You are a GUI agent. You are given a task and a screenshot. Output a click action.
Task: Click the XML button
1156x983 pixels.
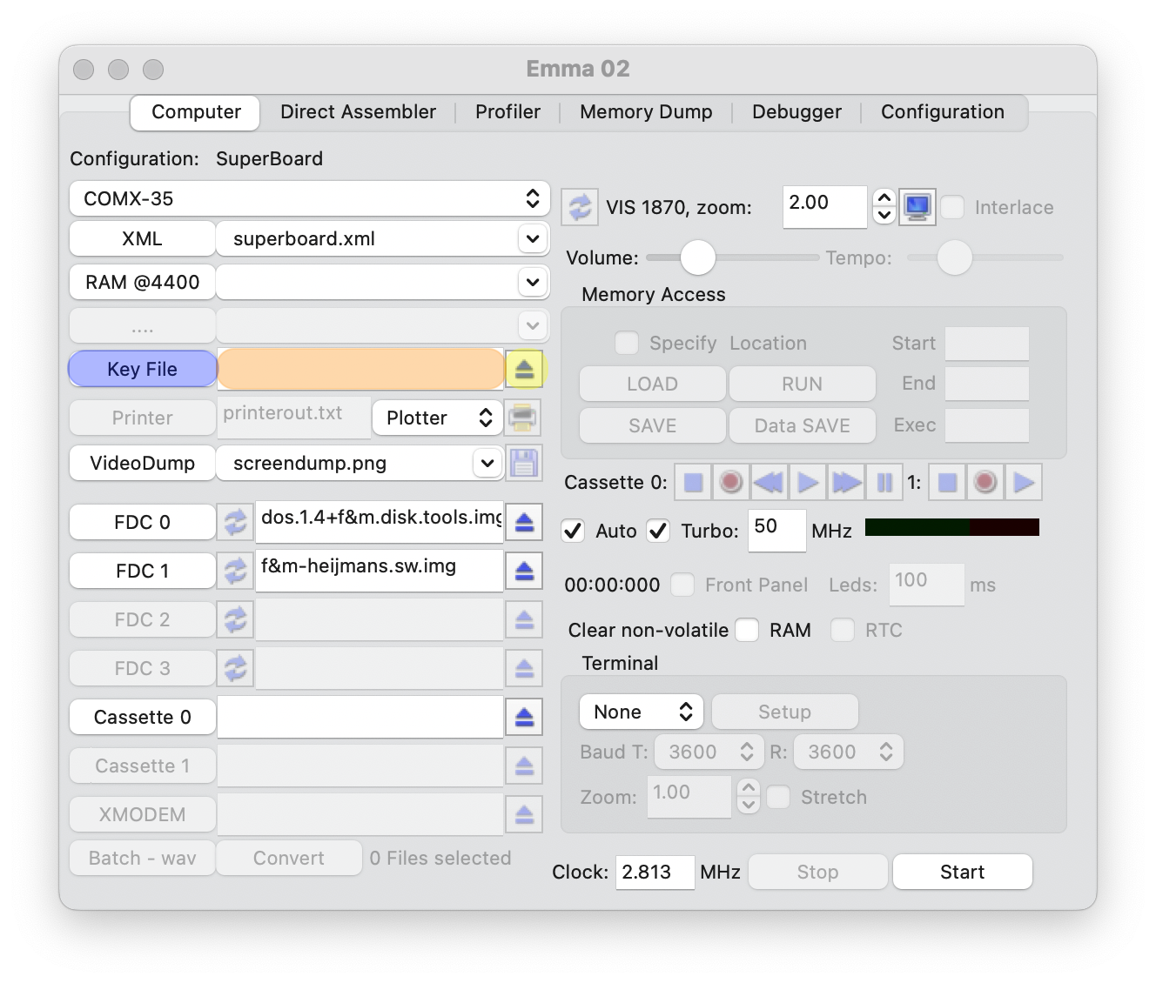pos(142,238)
